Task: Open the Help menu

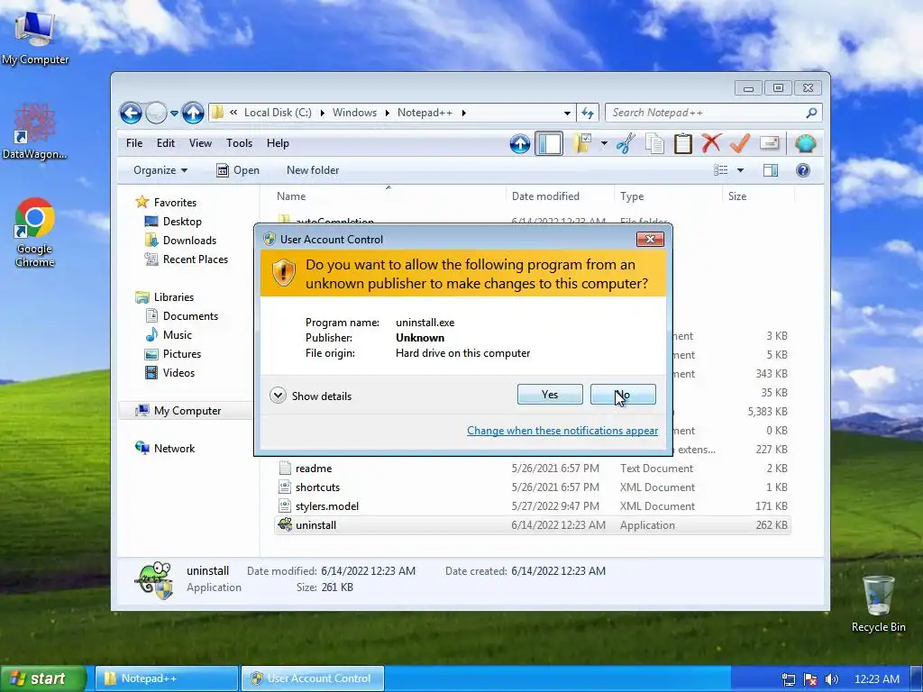Action: pyautogui.click(x=278, y=143)
